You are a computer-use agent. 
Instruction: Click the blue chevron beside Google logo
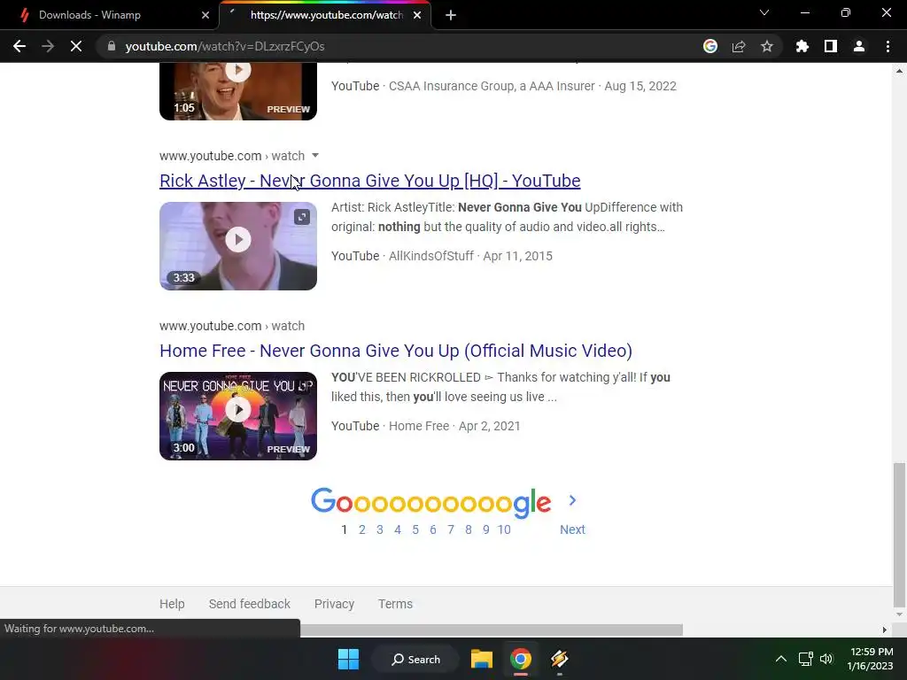point(572,501)
